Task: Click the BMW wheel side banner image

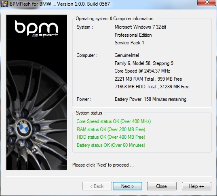Action: click(x=36, y=92)
